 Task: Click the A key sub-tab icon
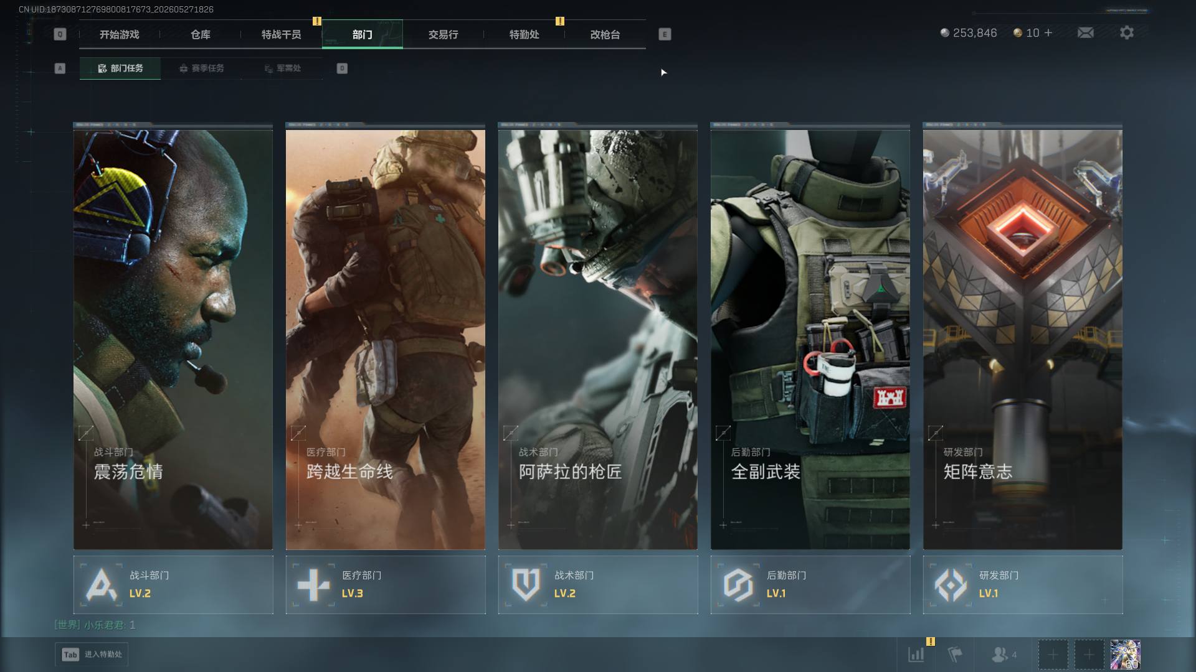(x=60, y=68)
